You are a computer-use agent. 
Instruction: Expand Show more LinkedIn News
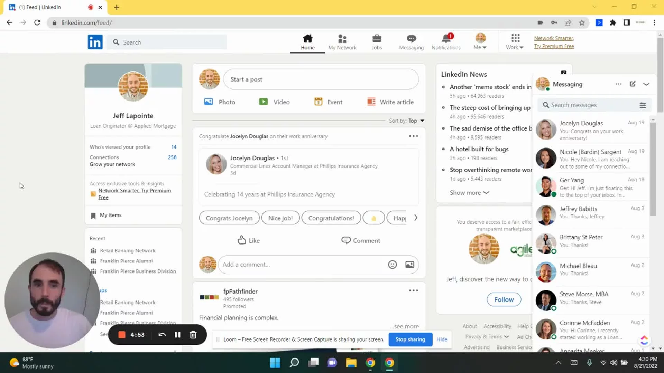coord(469,193)
